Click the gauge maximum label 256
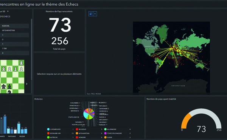The image size is (227, 140). [219, 130]
